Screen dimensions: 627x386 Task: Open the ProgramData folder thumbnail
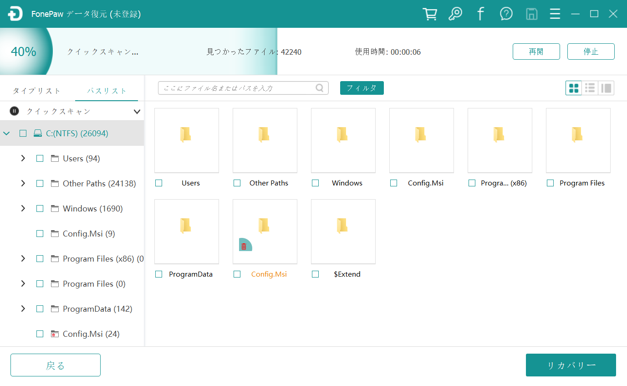tap(187, 232)
